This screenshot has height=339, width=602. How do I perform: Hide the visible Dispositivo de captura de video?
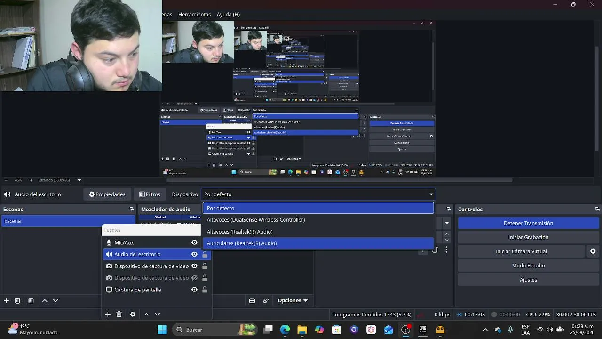click(x=194, y=266)
